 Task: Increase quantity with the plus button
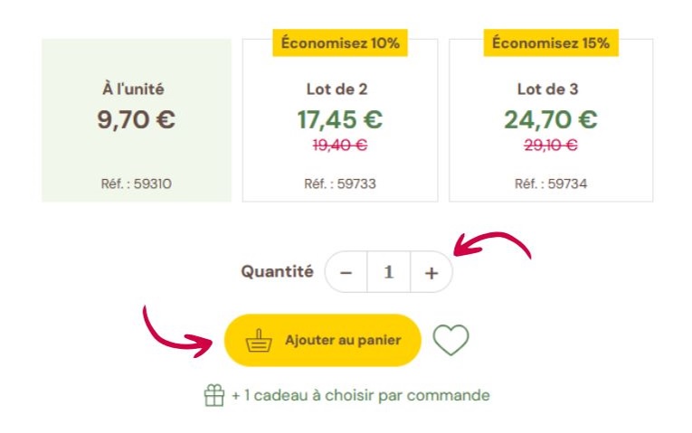[431, 272]
